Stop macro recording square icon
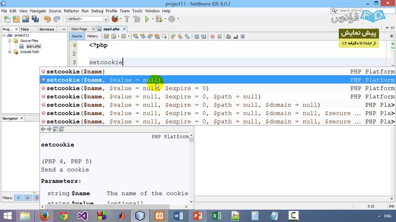This screenshot has width=396, height=222. click(x=220, y=37)
